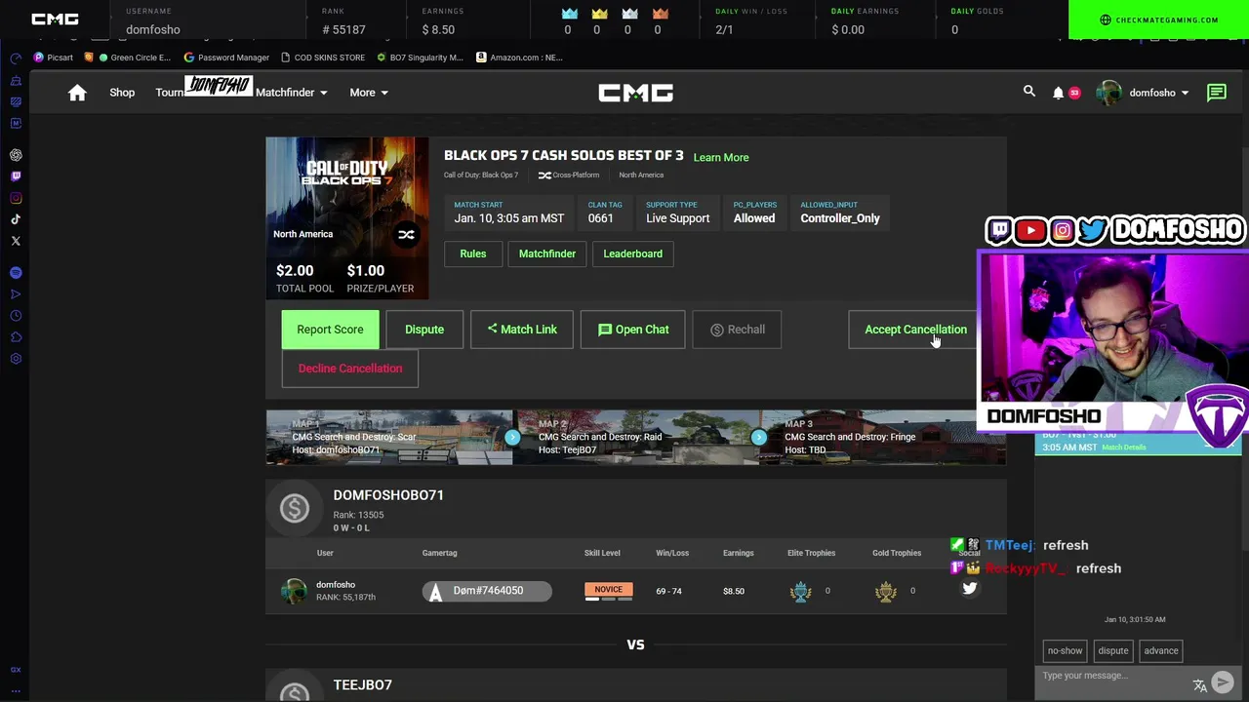Click the arrow between Map 1 and Map 2
The image size is (1249, 702).
(512, 437)
